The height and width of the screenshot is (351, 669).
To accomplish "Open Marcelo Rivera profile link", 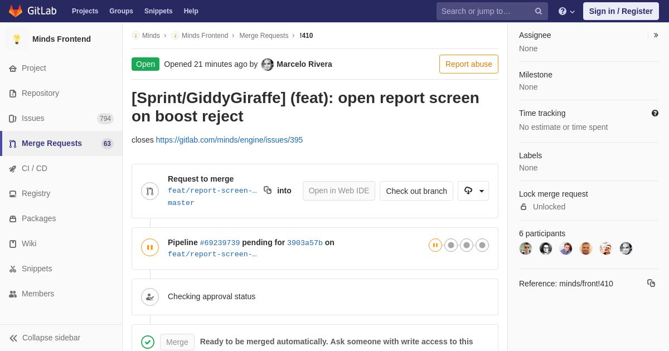I will (304, 64).
